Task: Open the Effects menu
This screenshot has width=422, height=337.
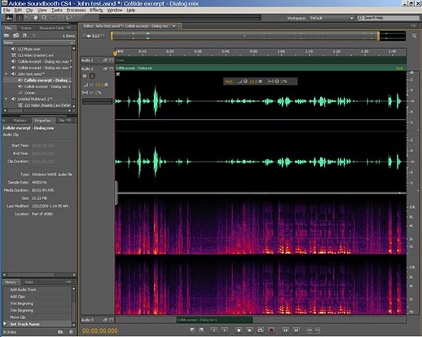Action: tap(96, 10)
